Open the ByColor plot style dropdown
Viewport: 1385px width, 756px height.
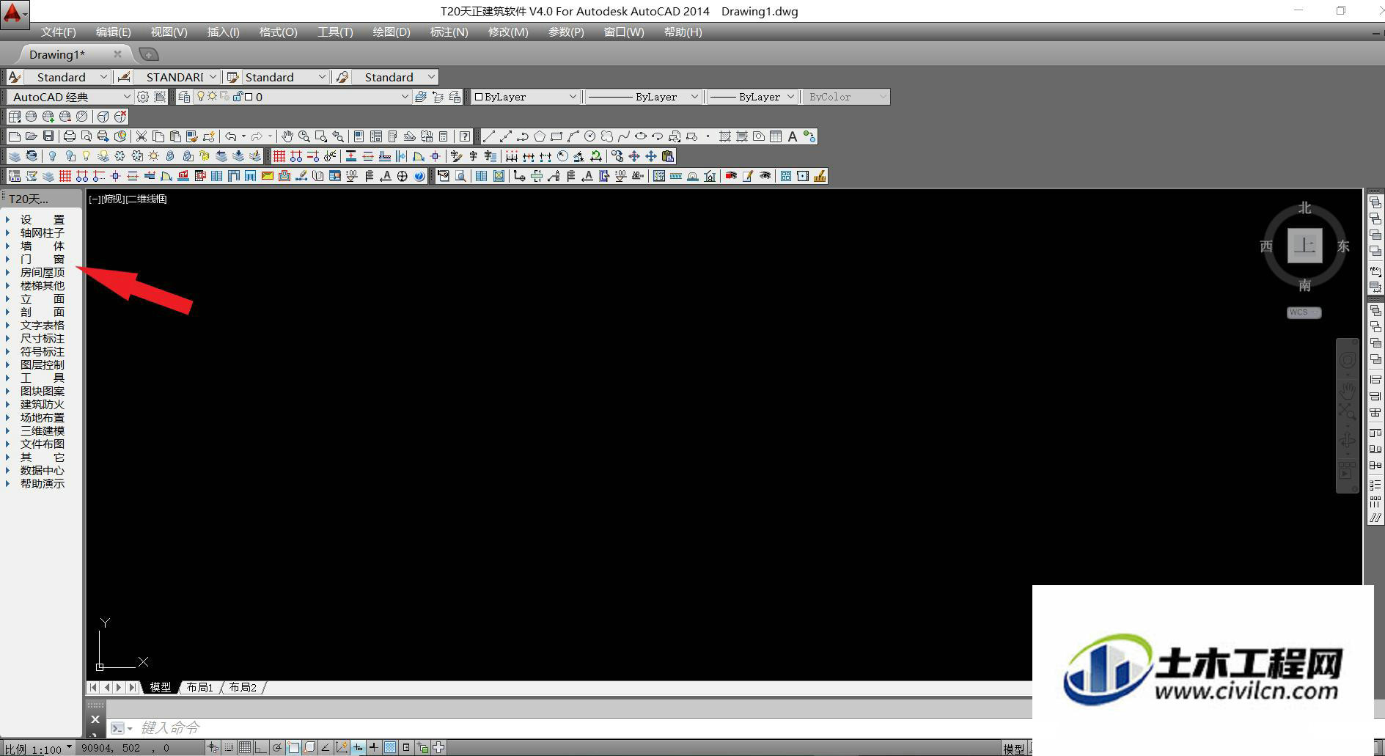(846, 97)
